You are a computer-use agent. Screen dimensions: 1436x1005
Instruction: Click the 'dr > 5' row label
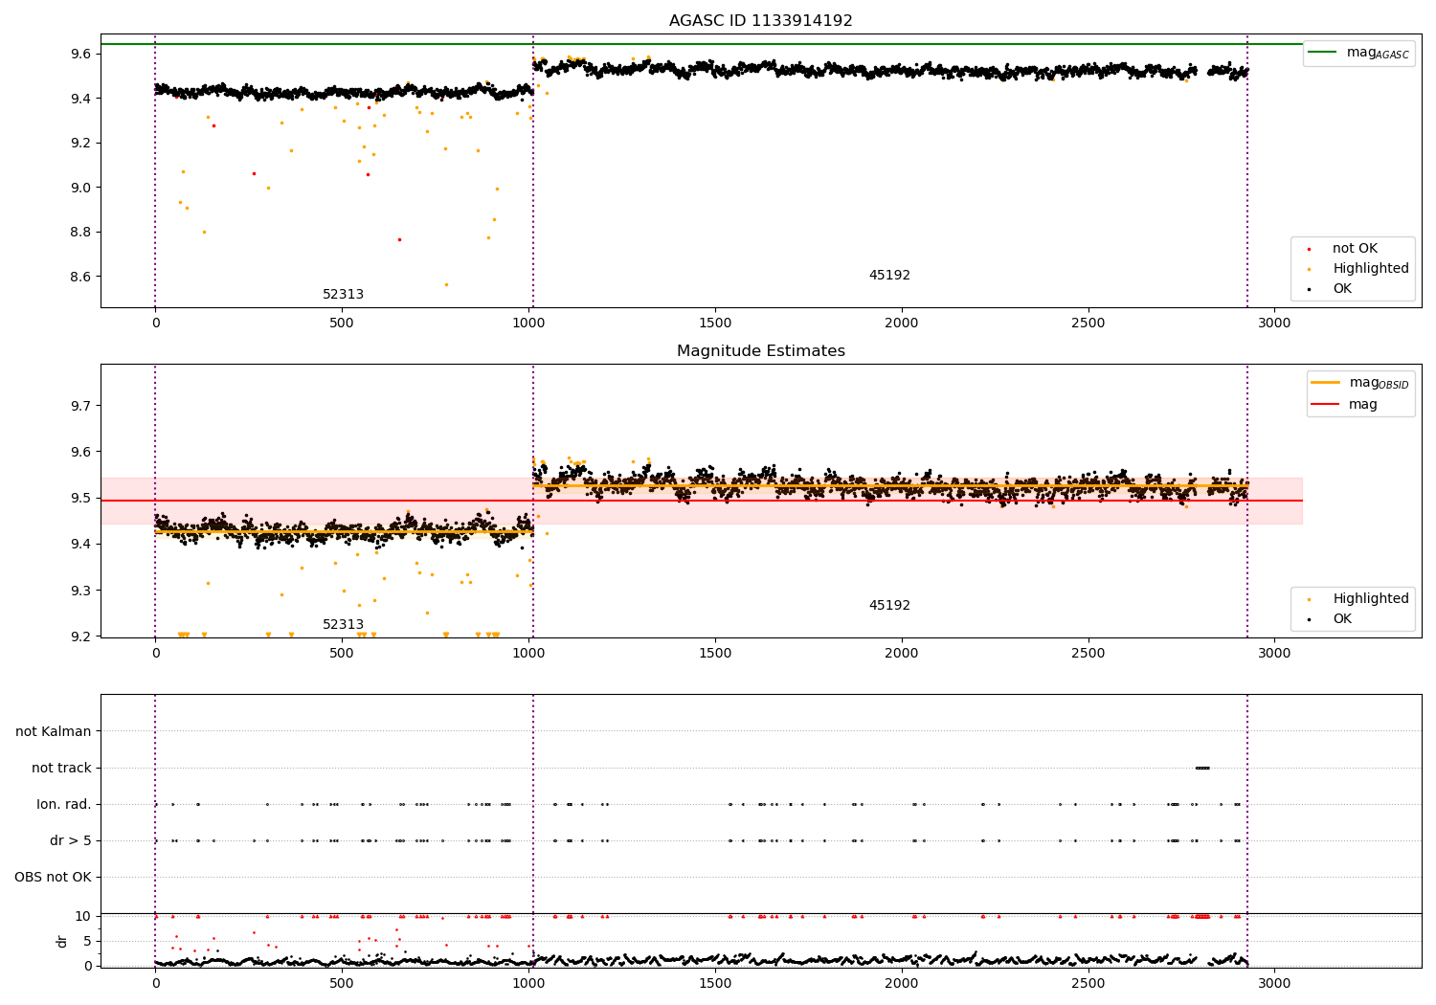(x=71, y=841)
